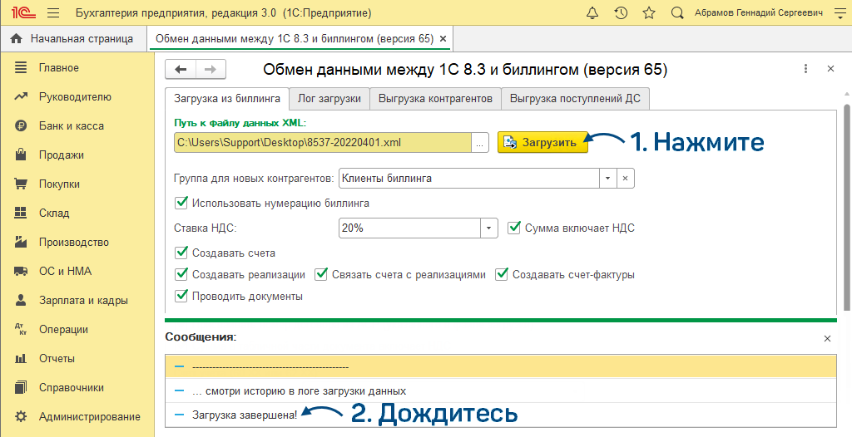Go to home page icon tab
Viewport: 852px width, 437px height.
pyautogui.click(x=17, y=38)
